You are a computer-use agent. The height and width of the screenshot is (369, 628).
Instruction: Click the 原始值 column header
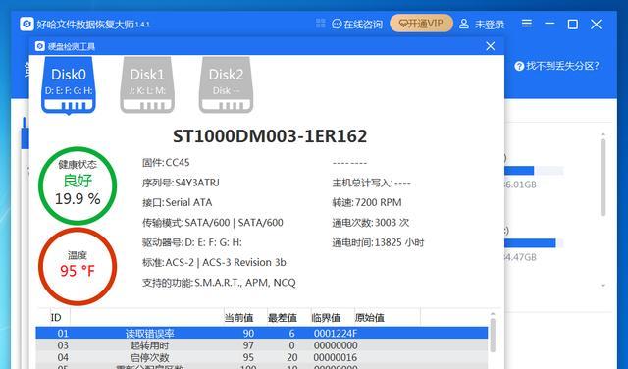370,318
